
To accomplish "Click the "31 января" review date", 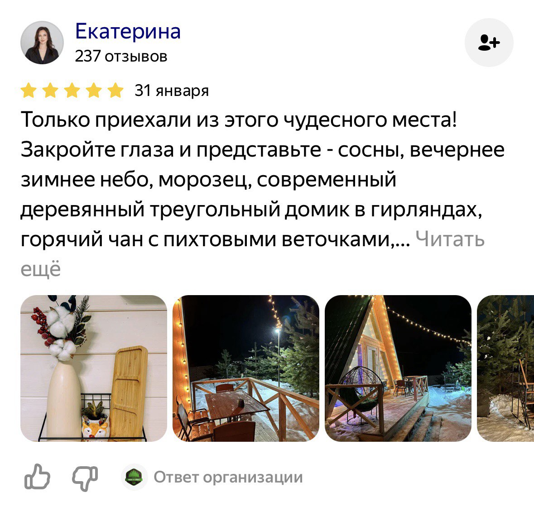I will click(x=172, y=91).
